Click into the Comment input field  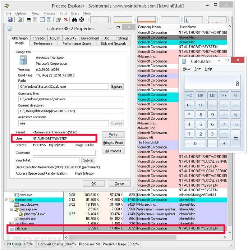click(64, 153)
